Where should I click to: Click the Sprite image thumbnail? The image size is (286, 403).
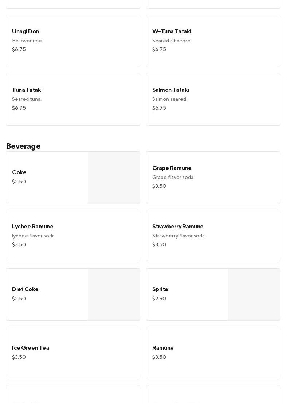tap(254, 294)
